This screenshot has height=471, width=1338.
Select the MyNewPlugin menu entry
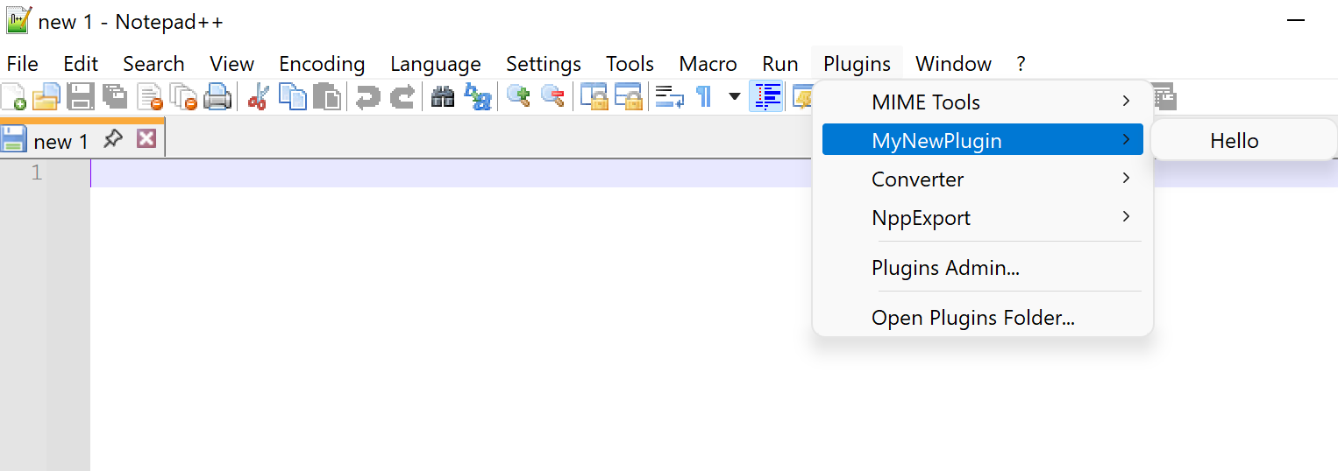(983, 140)
